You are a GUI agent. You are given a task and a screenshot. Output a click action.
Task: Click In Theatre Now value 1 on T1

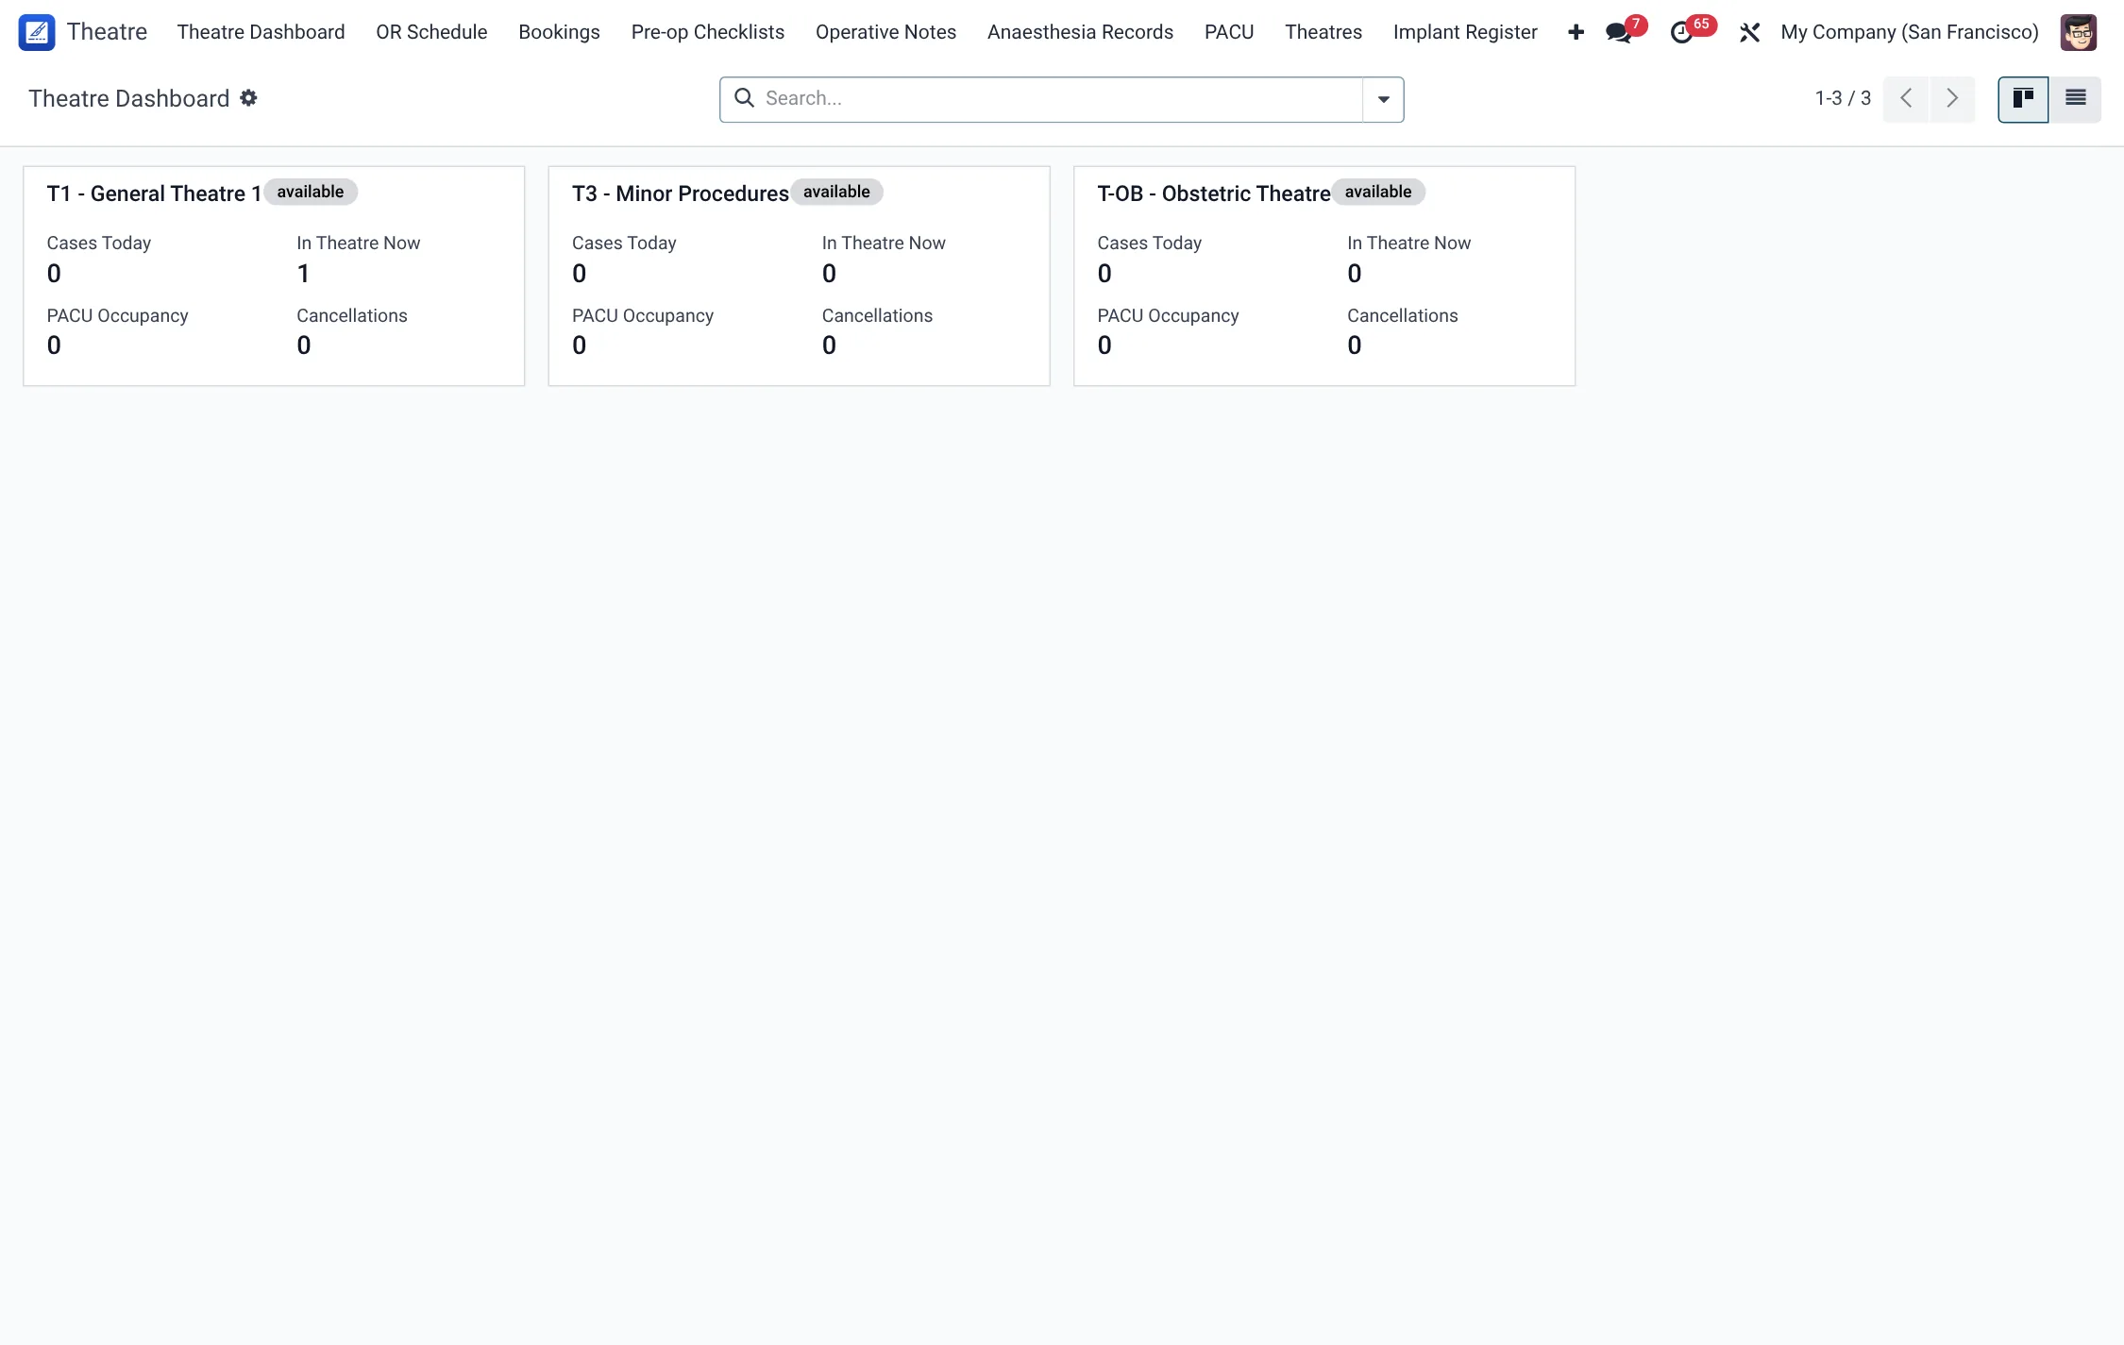303,274
